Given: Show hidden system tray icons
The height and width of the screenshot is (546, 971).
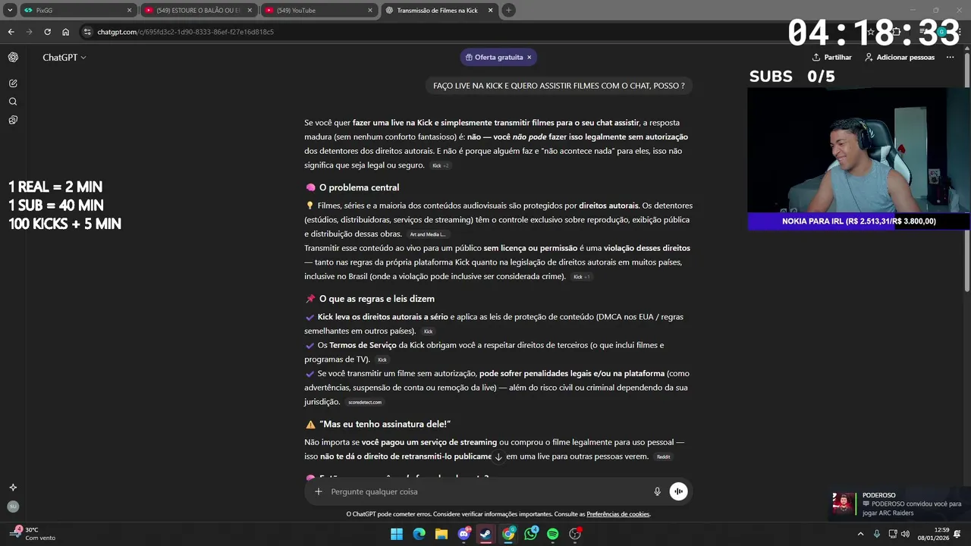Looking at the screenshot, I should click(x=860, y=534).
